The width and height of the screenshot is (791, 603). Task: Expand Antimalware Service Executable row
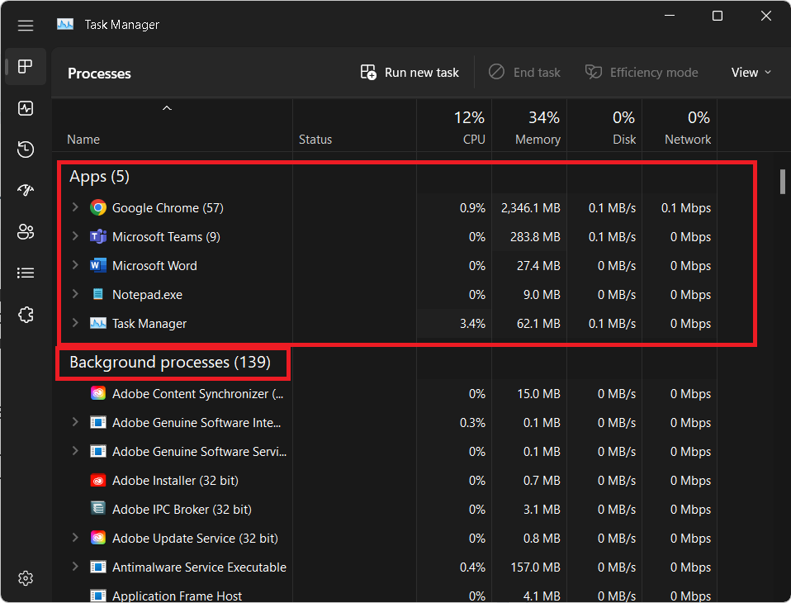75,566
